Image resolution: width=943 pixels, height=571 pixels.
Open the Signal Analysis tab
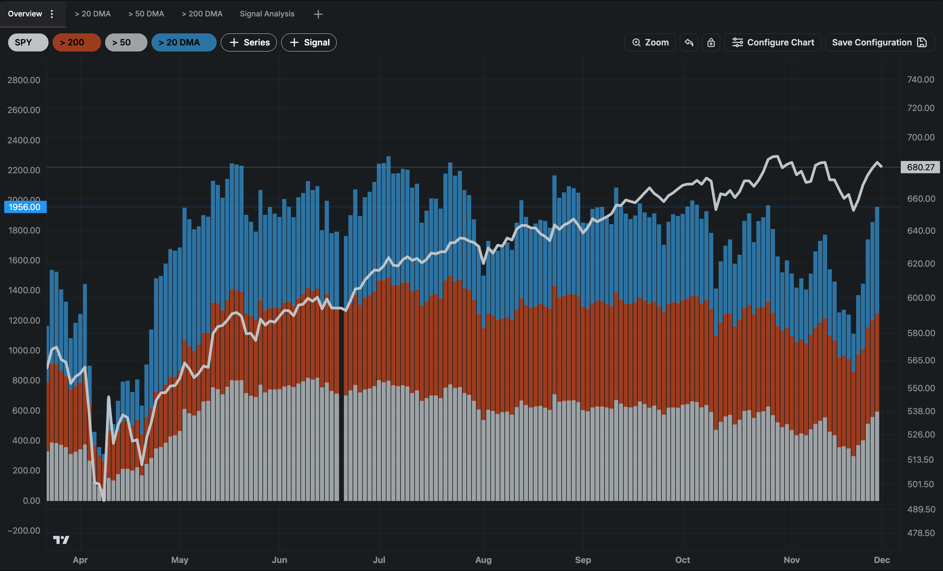[267, 14]
